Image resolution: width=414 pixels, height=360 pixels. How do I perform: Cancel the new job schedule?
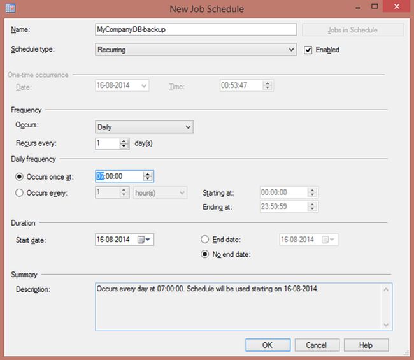point(317,345)
